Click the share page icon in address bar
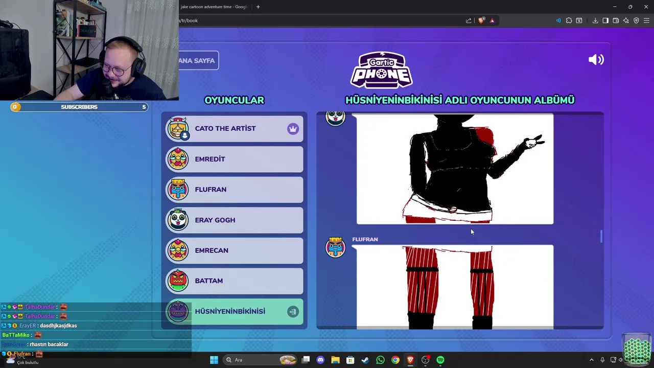The image size is (654, 368). point(469,20)
